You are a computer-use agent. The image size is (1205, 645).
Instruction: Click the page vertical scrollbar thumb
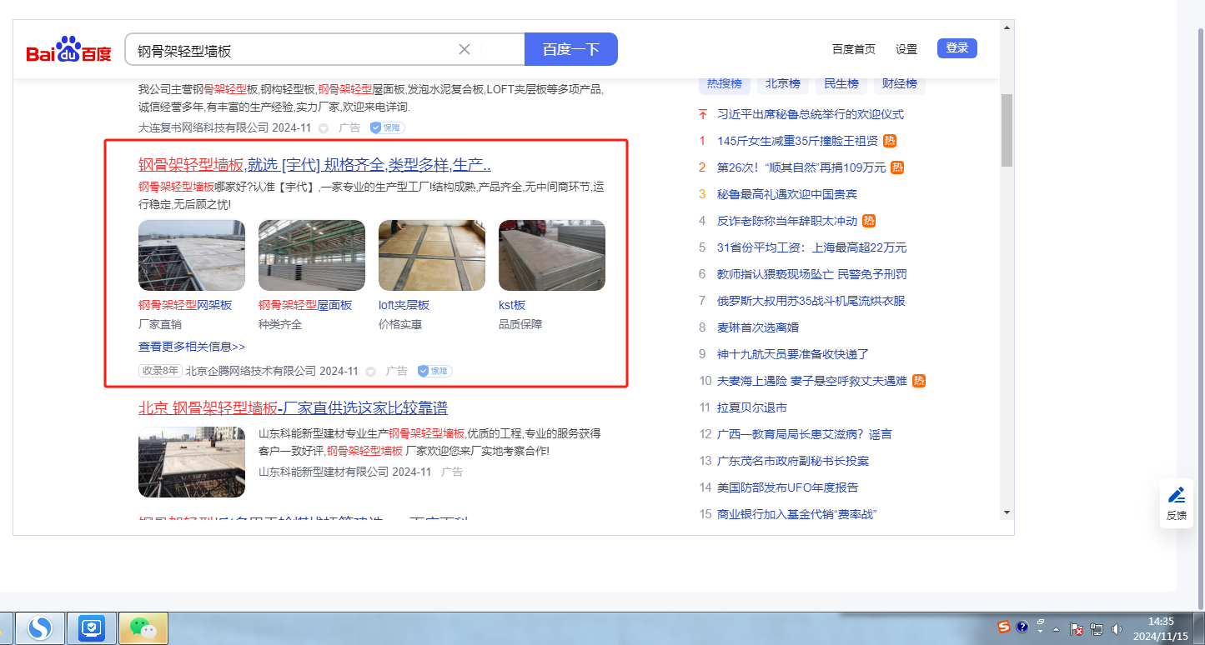tap(1007, 130)
